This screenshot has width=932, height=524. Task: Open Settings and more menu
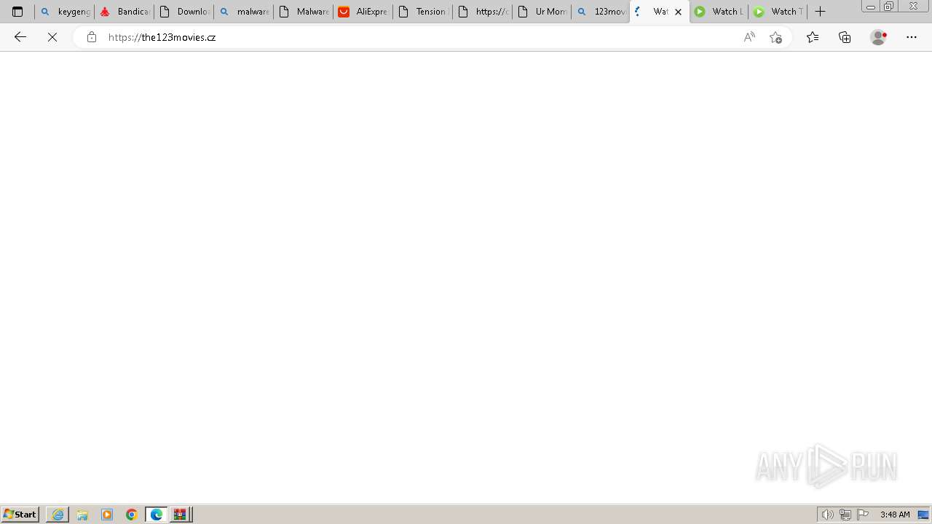(x=912, y=37)
